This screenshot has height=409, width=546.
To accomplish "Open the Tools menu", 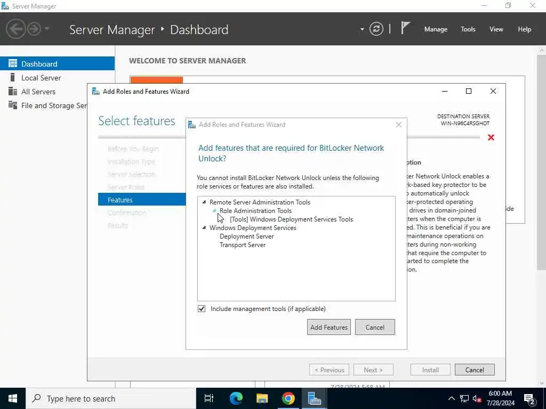I will (468, 29).
